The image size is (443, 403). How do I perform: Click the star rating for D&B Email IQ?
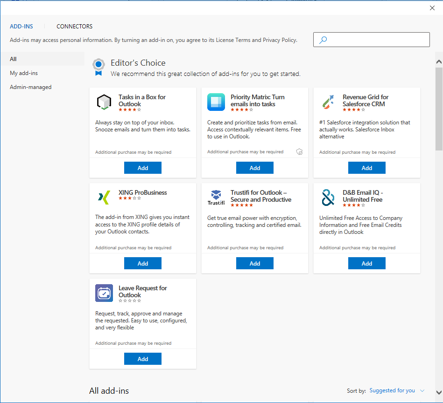click(x=354, y=205)
